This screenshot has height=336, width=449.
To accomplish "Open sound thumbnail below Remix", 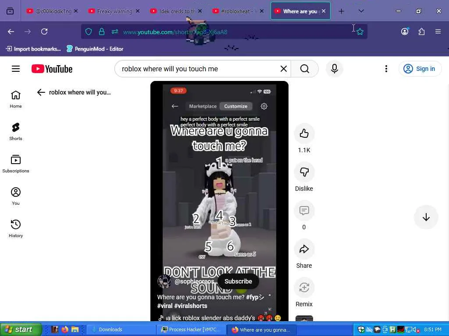I will tap(304, 318).
